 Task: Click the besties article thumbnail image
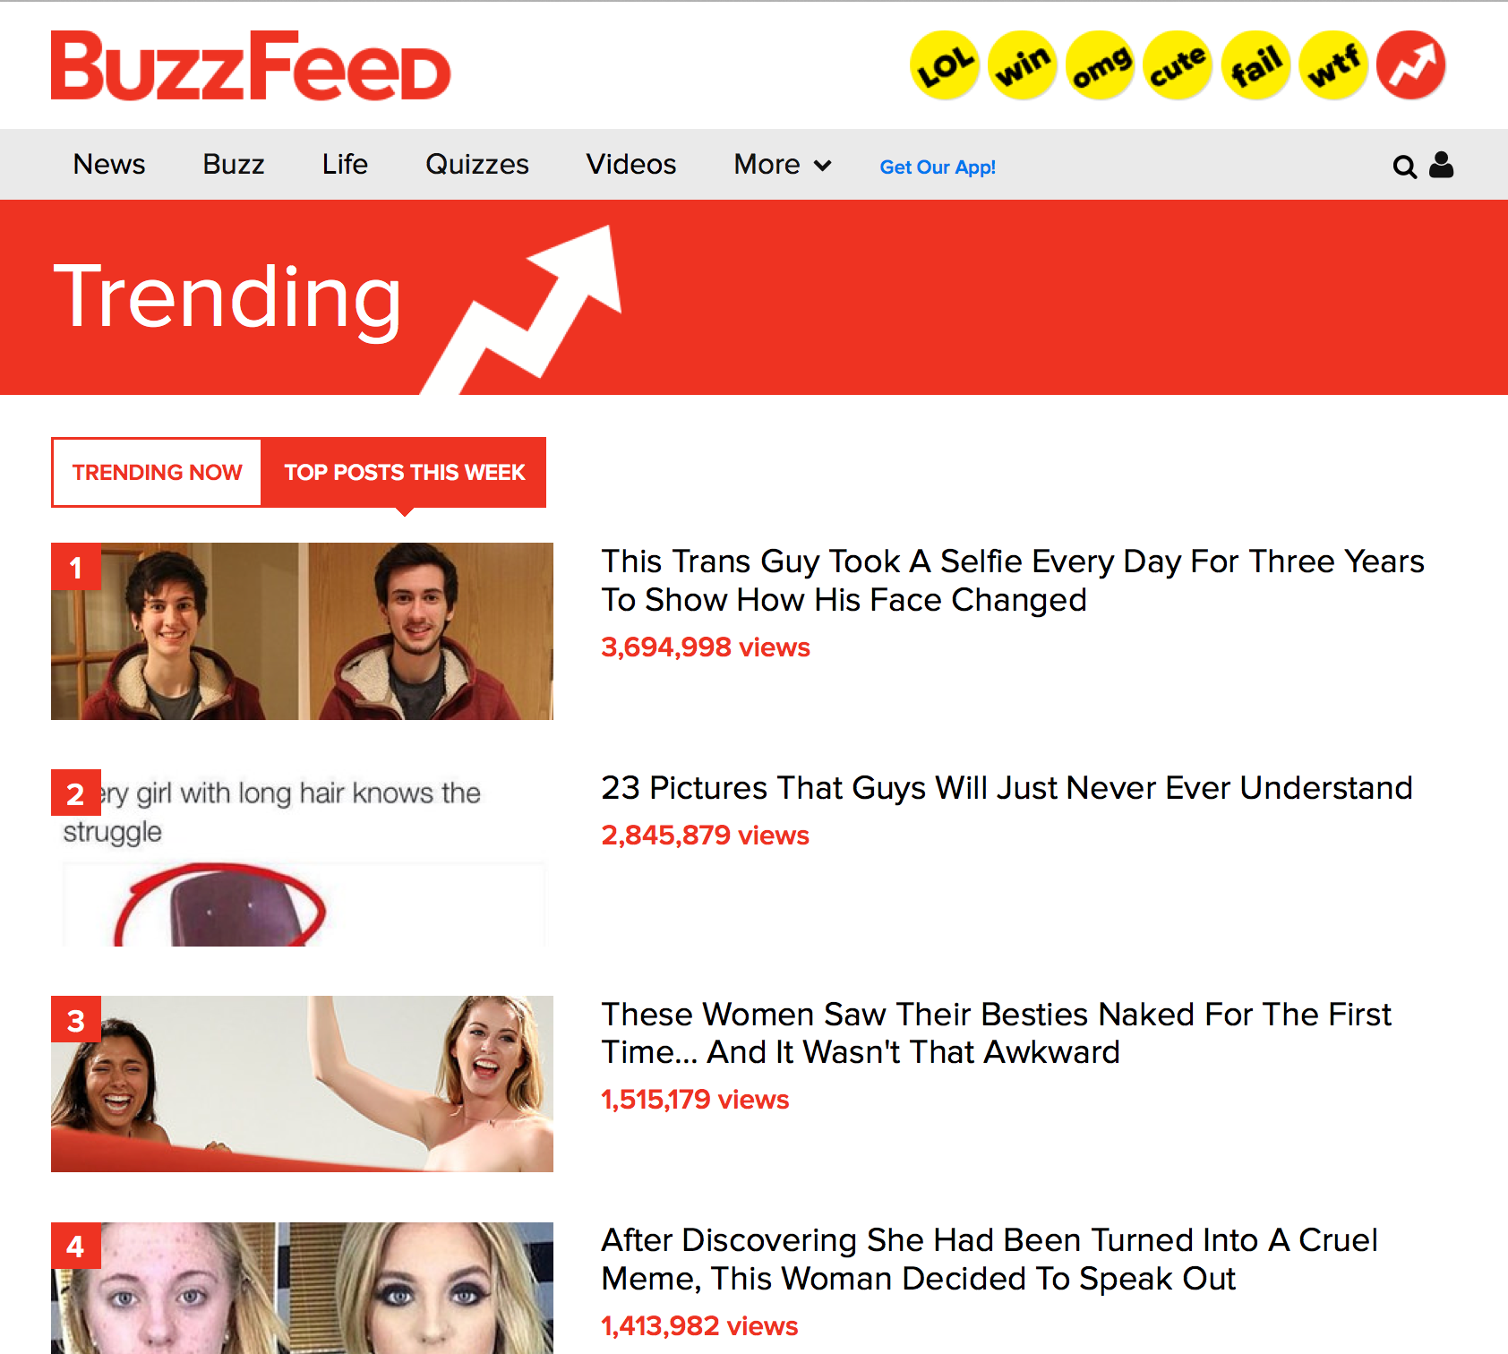coord(302,1084)
